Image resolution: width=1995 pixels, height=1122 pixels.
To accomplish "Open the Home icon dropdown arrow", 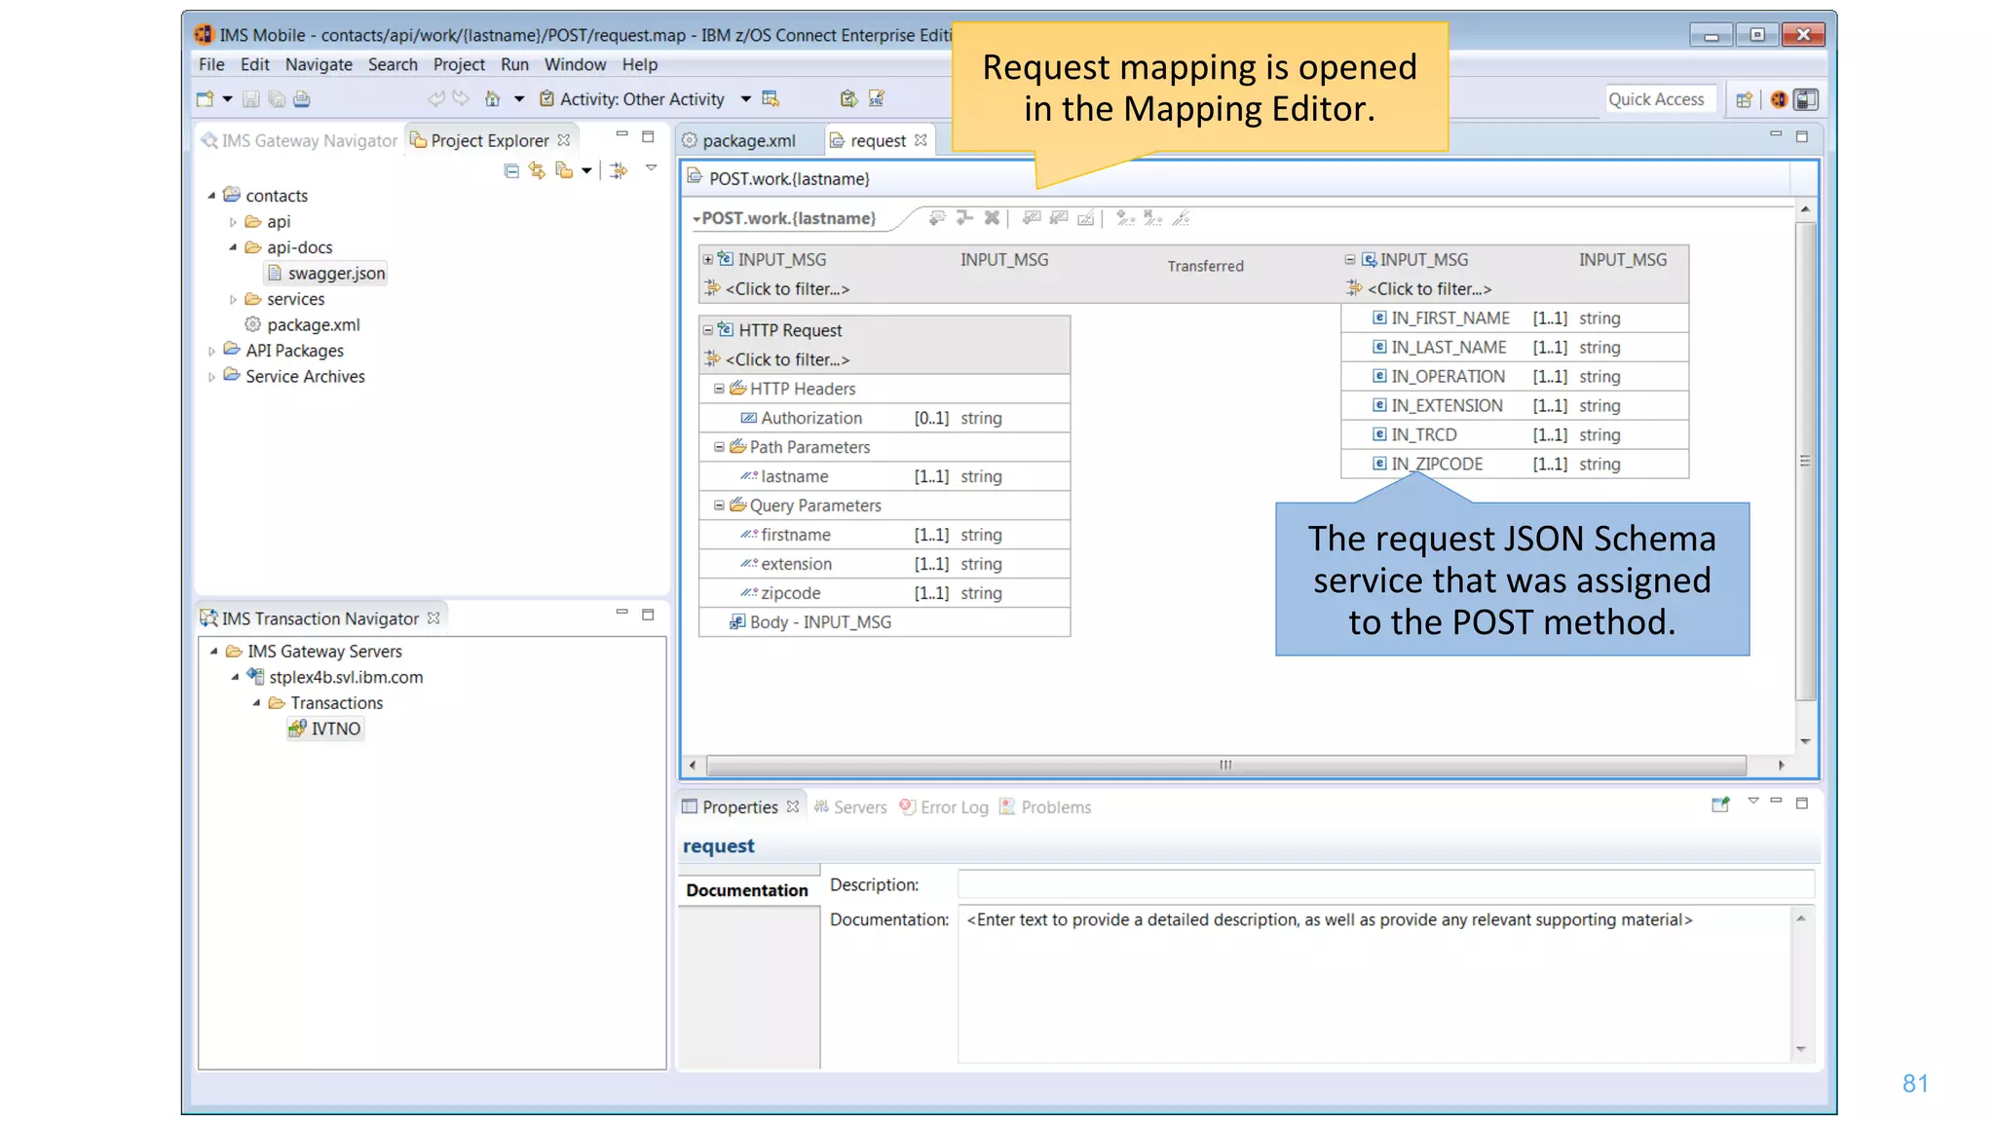I will [519, 98].
